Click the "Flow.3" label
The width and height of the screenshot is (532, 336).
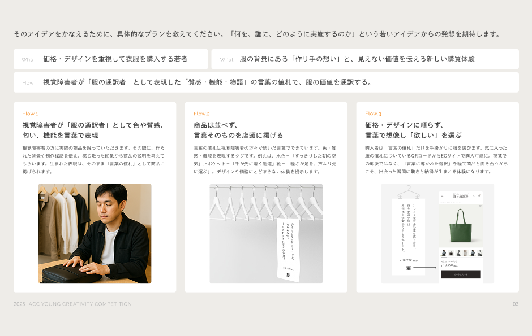pos(373,114)
